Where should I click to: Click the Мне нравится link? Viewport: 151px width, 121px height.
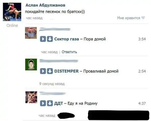click(x=128, y=18)
